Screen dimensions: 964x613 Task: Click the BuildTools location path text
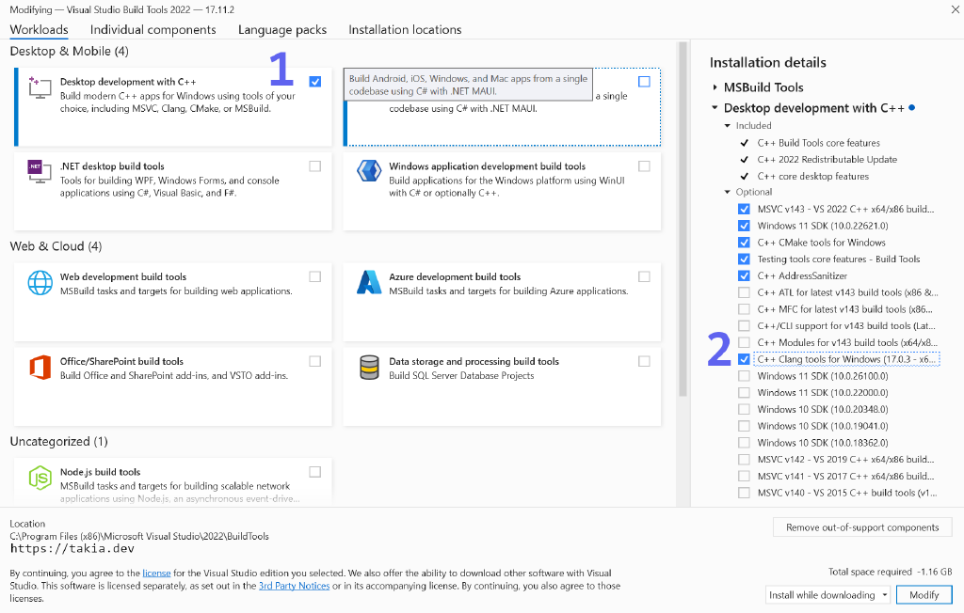[x=139, y=536]
